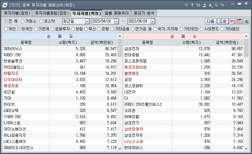Screen dimensions: 252x154
Task: Click the app logo icon in title bar
Action: [x=5, y=5]
